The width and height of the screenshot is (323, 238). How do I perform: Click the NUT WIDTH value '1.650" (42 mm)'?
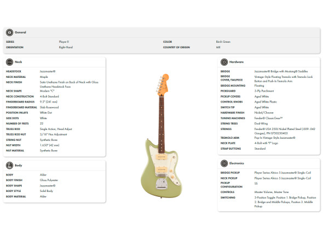pos(49,145)
